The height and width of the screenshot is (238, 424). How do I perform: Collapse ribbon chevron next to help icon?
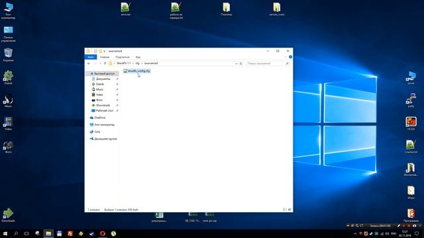click(286, 57)
